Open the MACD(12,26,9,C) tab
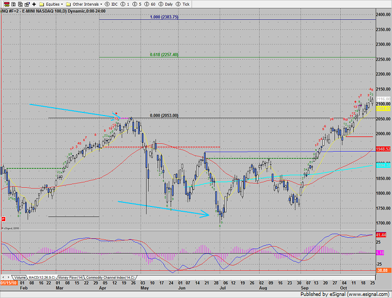Screen dimensions: 392x298 [42, 278]
